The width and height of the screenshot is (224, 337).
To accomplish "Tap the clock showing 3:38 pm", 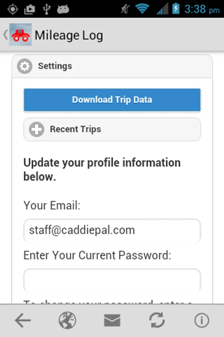I will coord(202,9).
